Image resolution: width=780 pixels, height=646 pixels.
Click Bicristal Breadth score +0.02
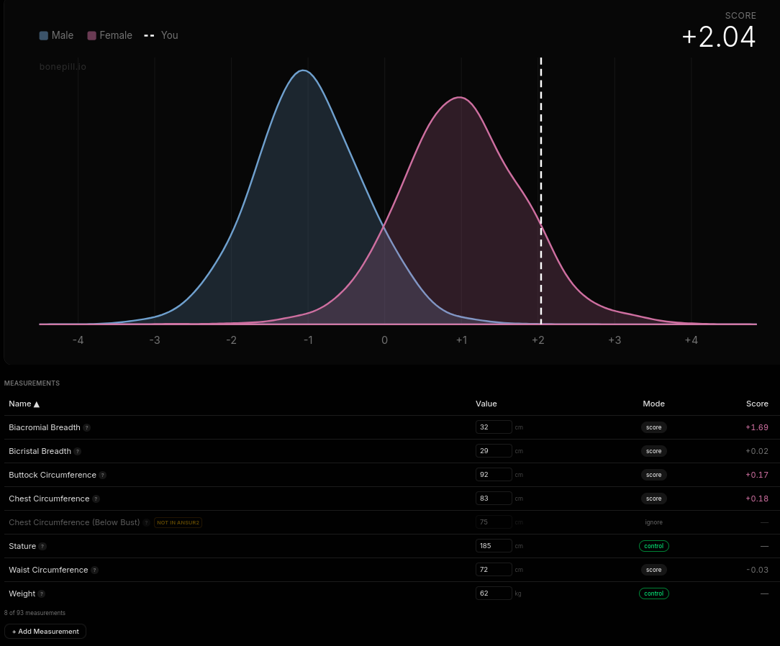757,452
